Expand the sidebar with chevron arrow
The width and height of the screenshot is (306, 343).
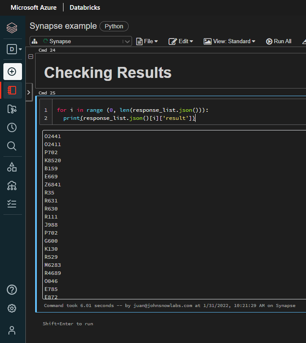click(x=29, y=92)
